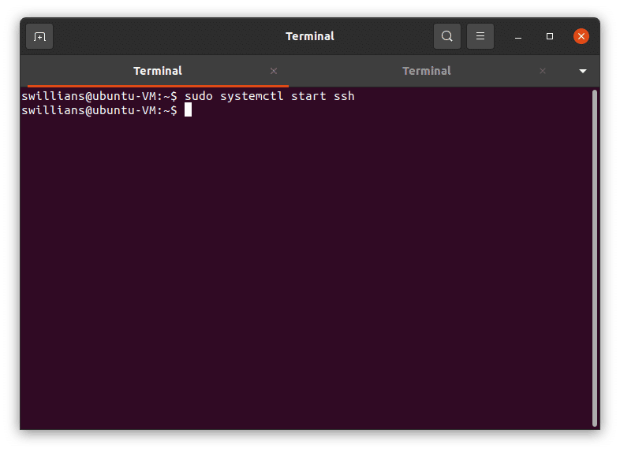
Task: Minimize the Terminal window
Action: 518,36
